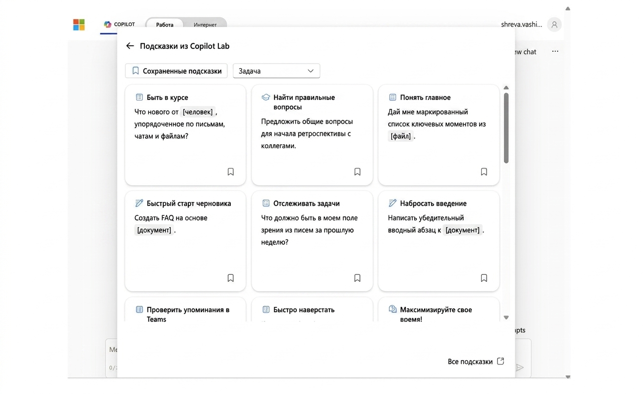
Task: Click the text Создать FAQ на основе
Action: tap(171, 218)
